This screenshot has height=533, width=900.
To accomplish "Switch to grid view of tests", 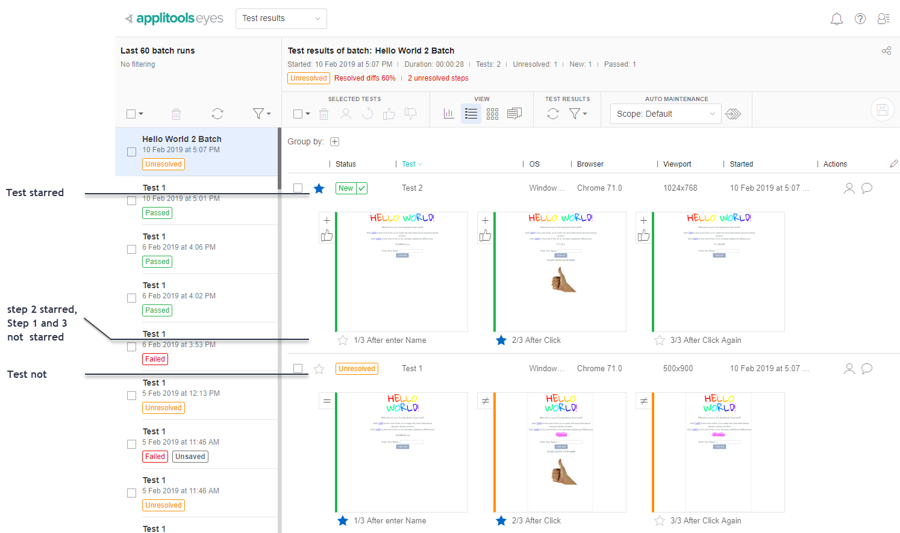I will tap(492, 114).
